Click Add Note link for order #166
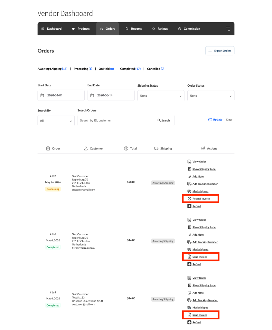 [x=198, y=235]
